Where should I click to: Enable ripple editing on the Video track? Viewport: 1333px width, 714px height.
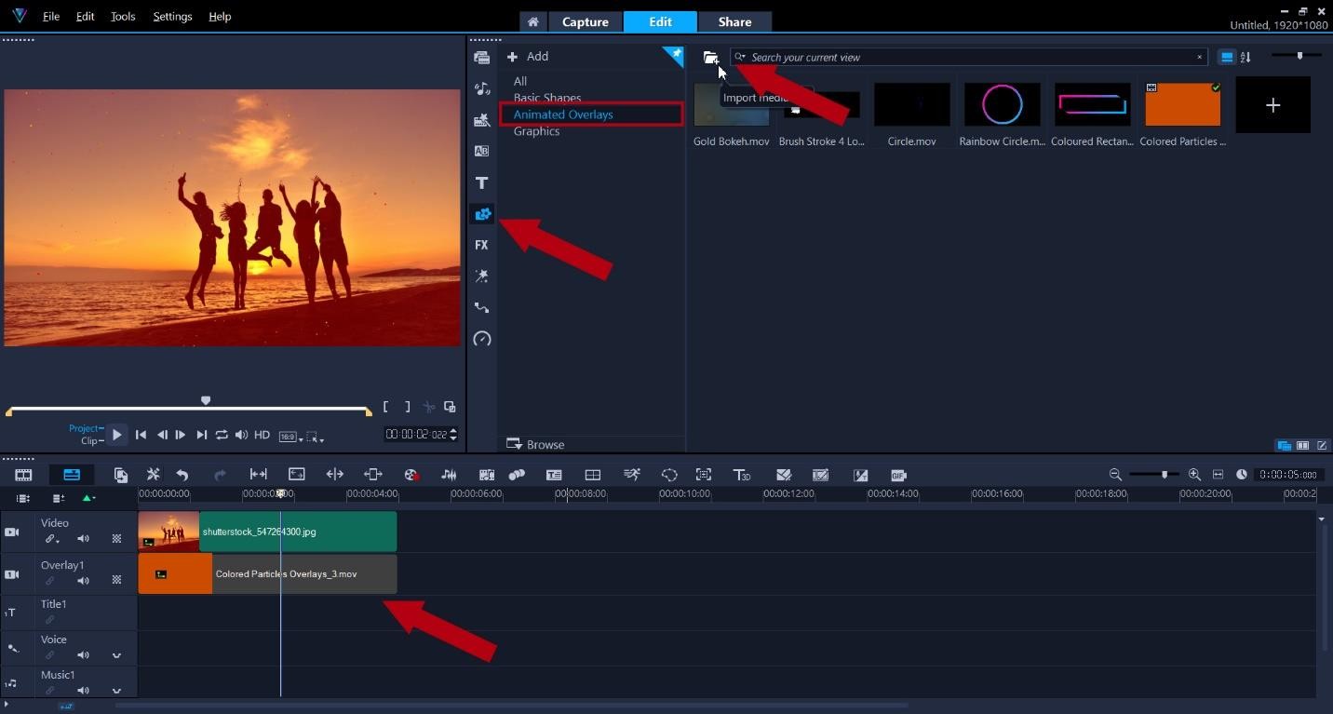point(51,538)
